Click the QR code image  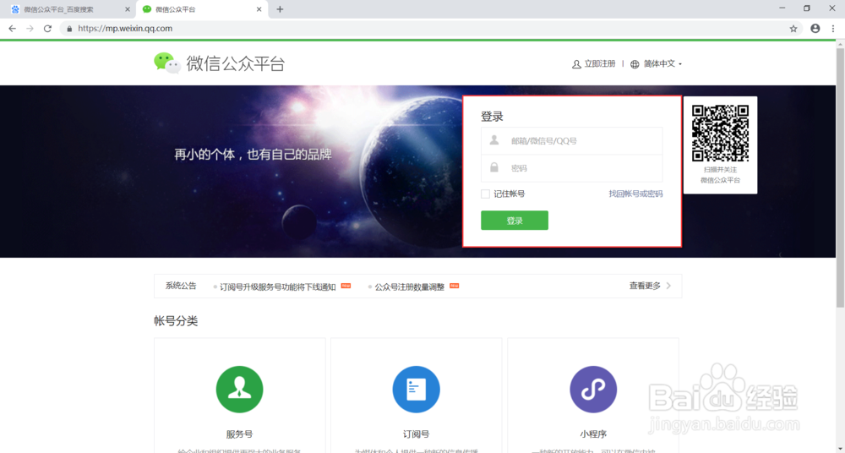[721, 133]
